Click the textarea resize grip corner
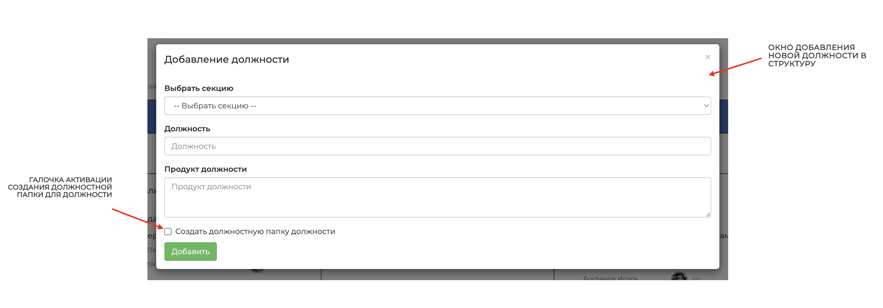The height and width of the screenshot is (308, 883). [x=708, y=214]
